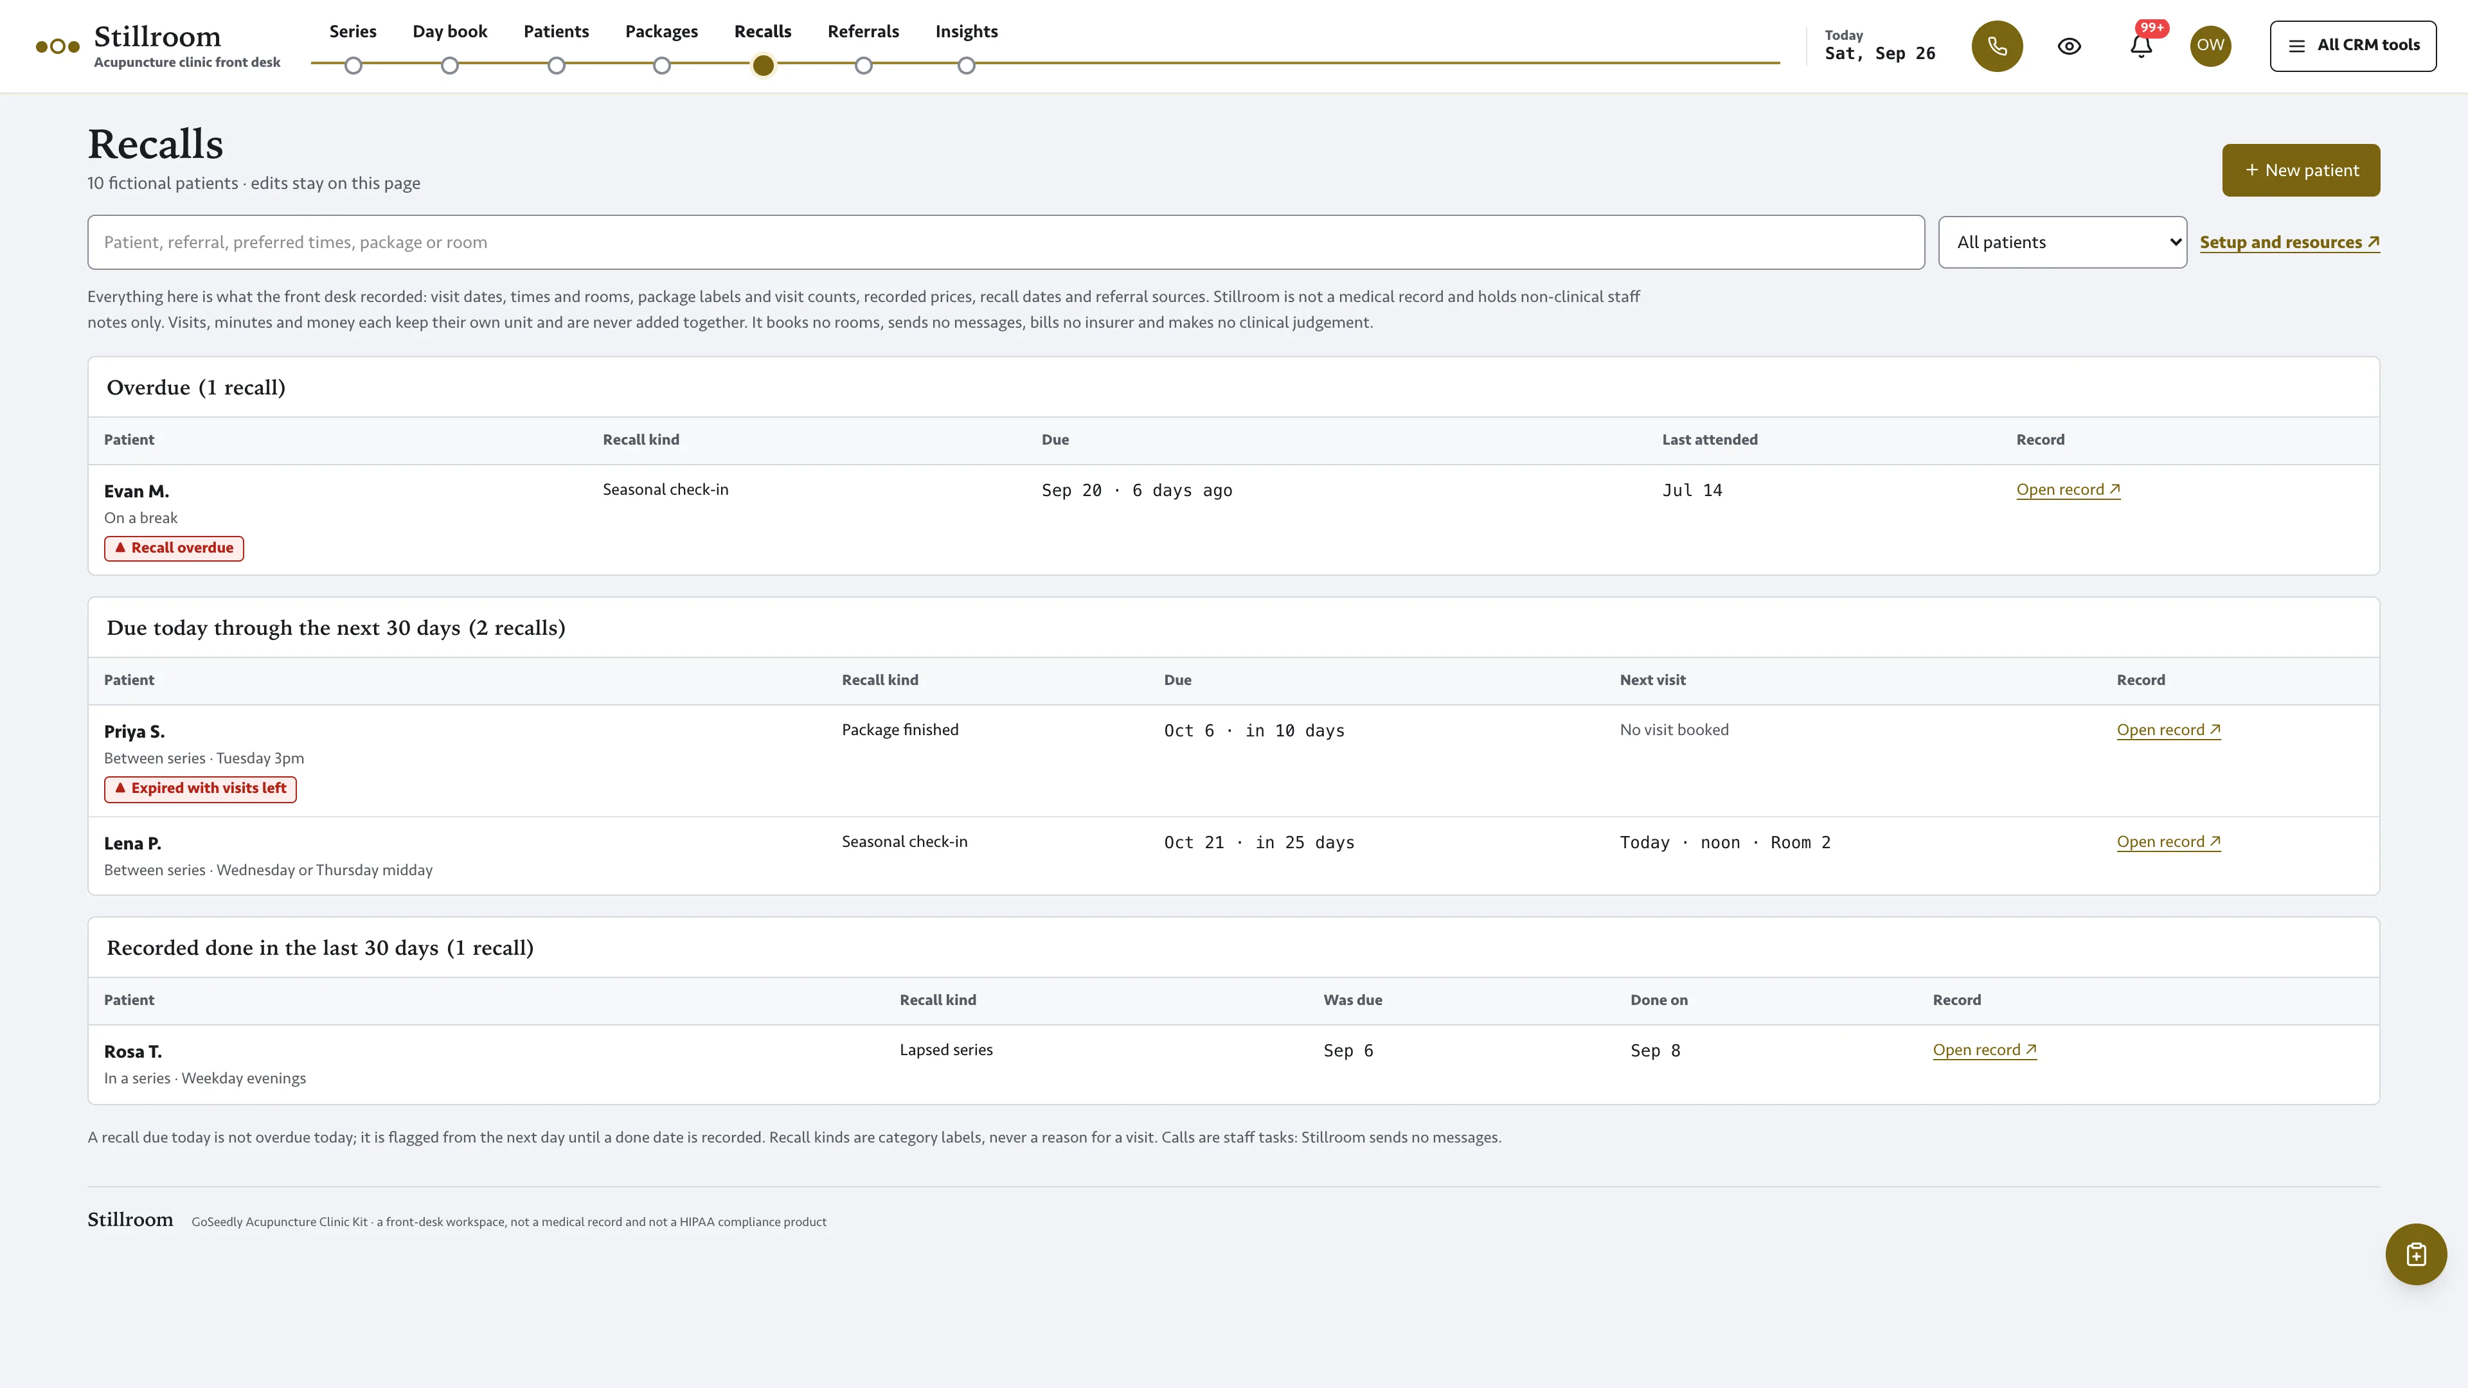The width and height of the screenshot is (2468, 1388).
Task: Go to the Series tab
Action: [x=353, y=31]
